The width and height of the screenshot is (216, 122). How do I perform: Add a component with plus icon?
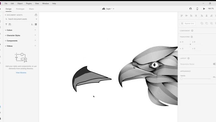pyautogui.click(x=35, y=40)
